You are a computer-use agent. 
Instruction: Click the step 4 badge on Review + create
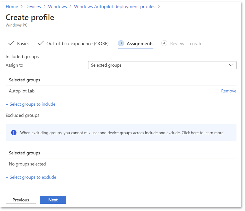tap(164, 43)
